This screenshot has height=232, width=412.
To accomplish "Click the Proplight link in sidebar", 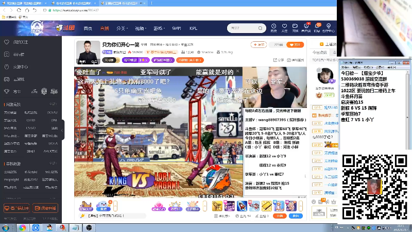I will pyautogui.click(x=11, y=179).
